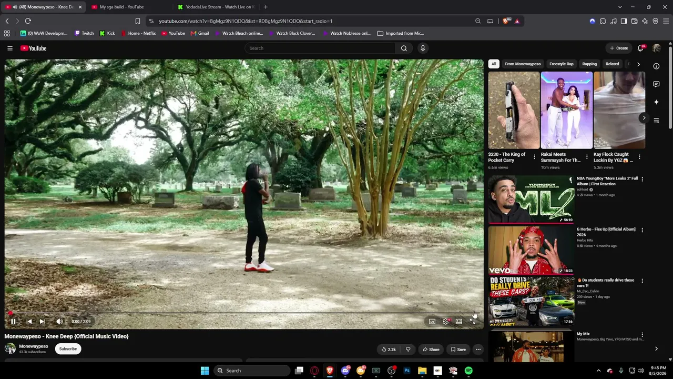Open options for the Kay Flock short

[639, 157]
